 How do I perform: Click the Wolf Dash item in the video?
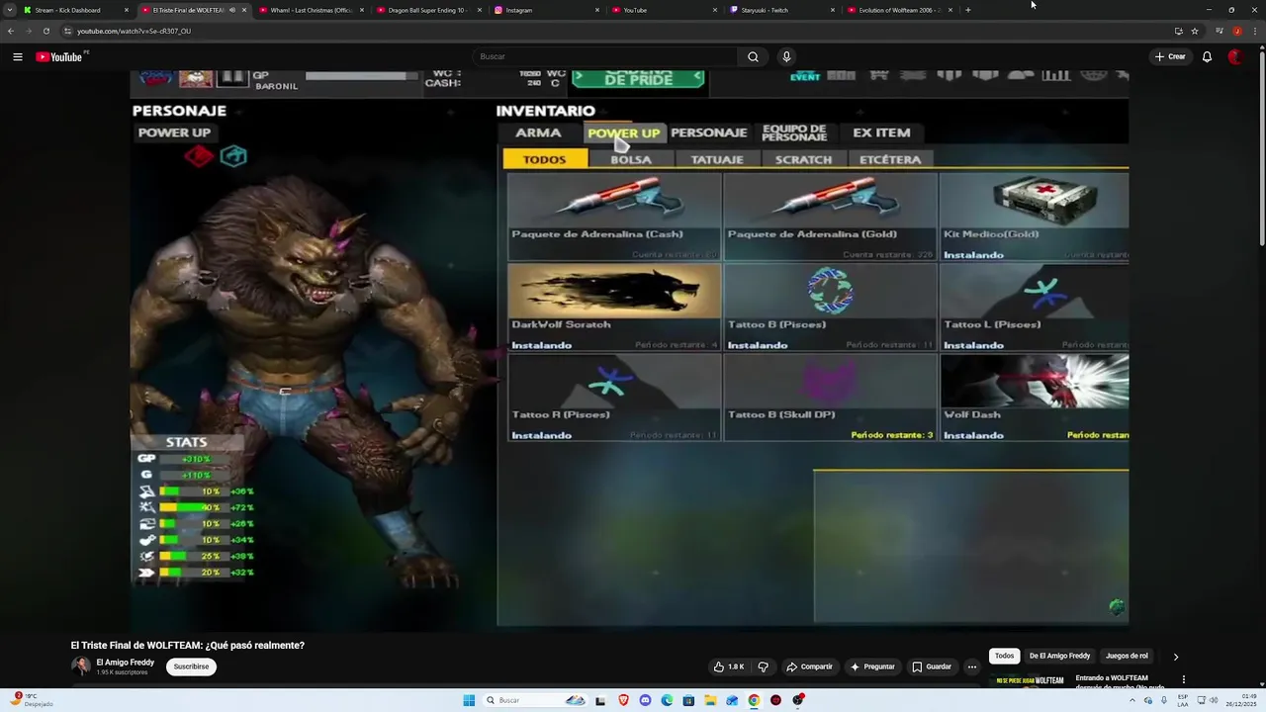click(x=1034, y=397)
